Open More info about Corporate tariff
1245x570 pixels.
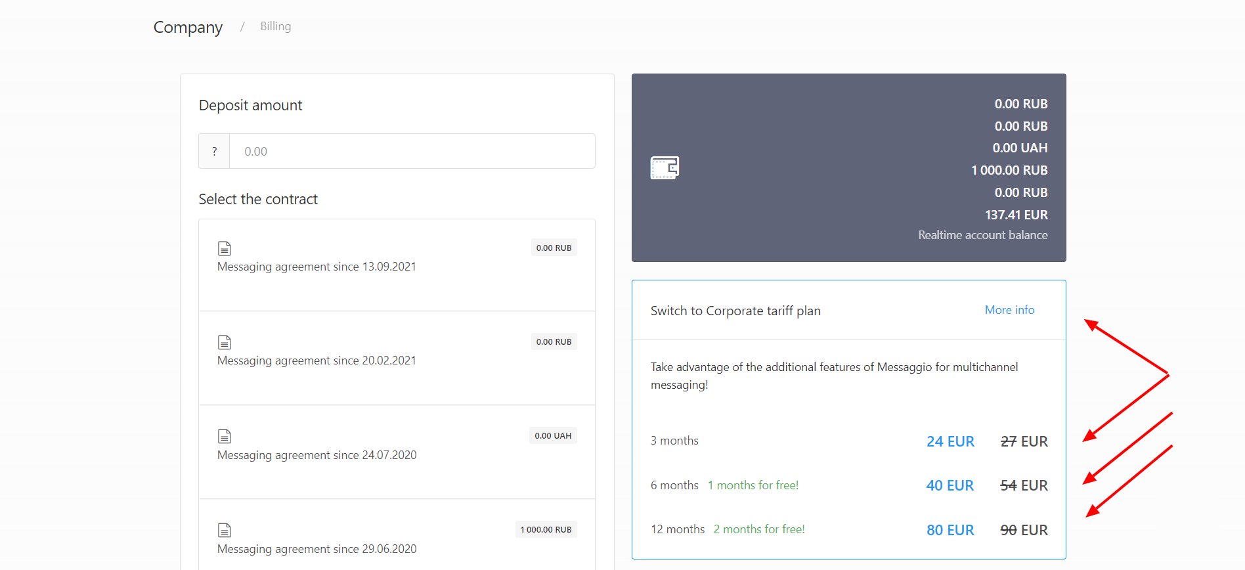tap(1009, 310)
